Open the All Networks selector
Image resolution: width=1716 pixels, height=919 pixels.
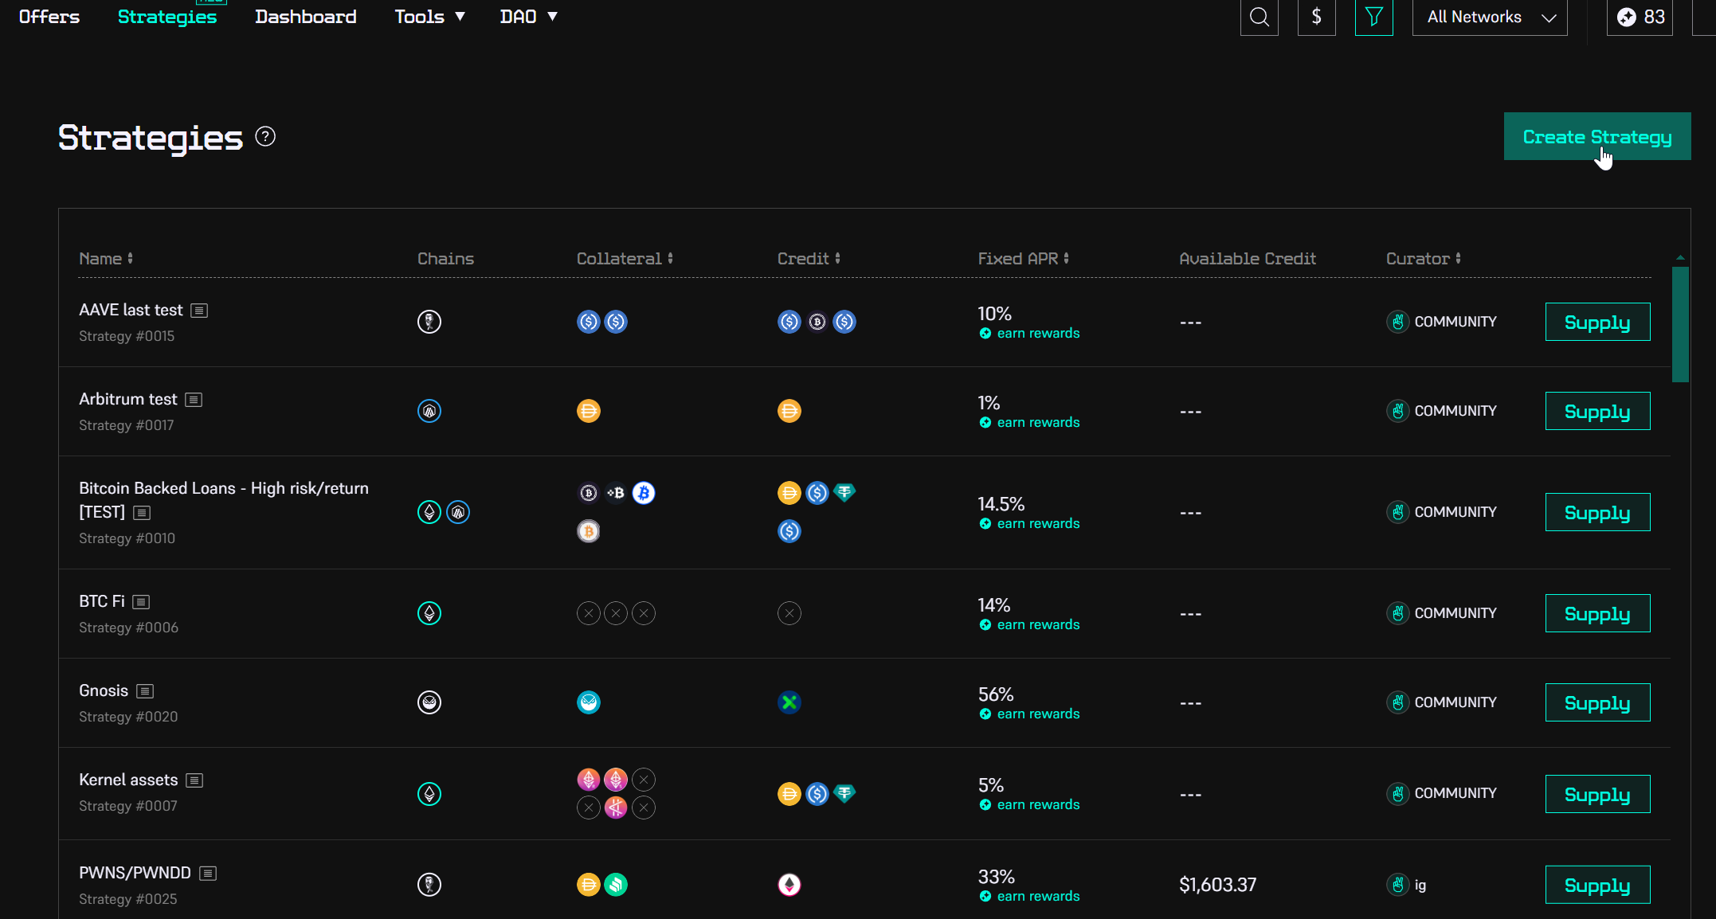[1488, 16]
